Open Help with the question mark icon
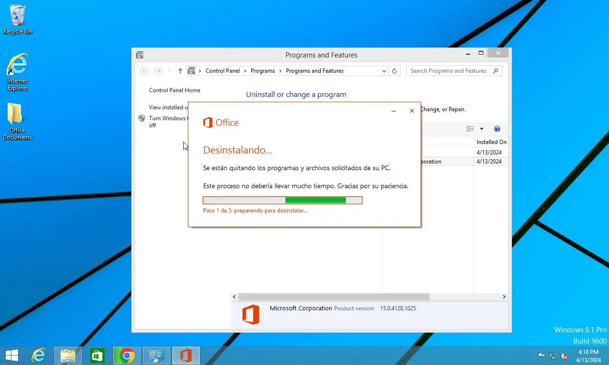Viewport: 609px width, 365px height. 497,129
